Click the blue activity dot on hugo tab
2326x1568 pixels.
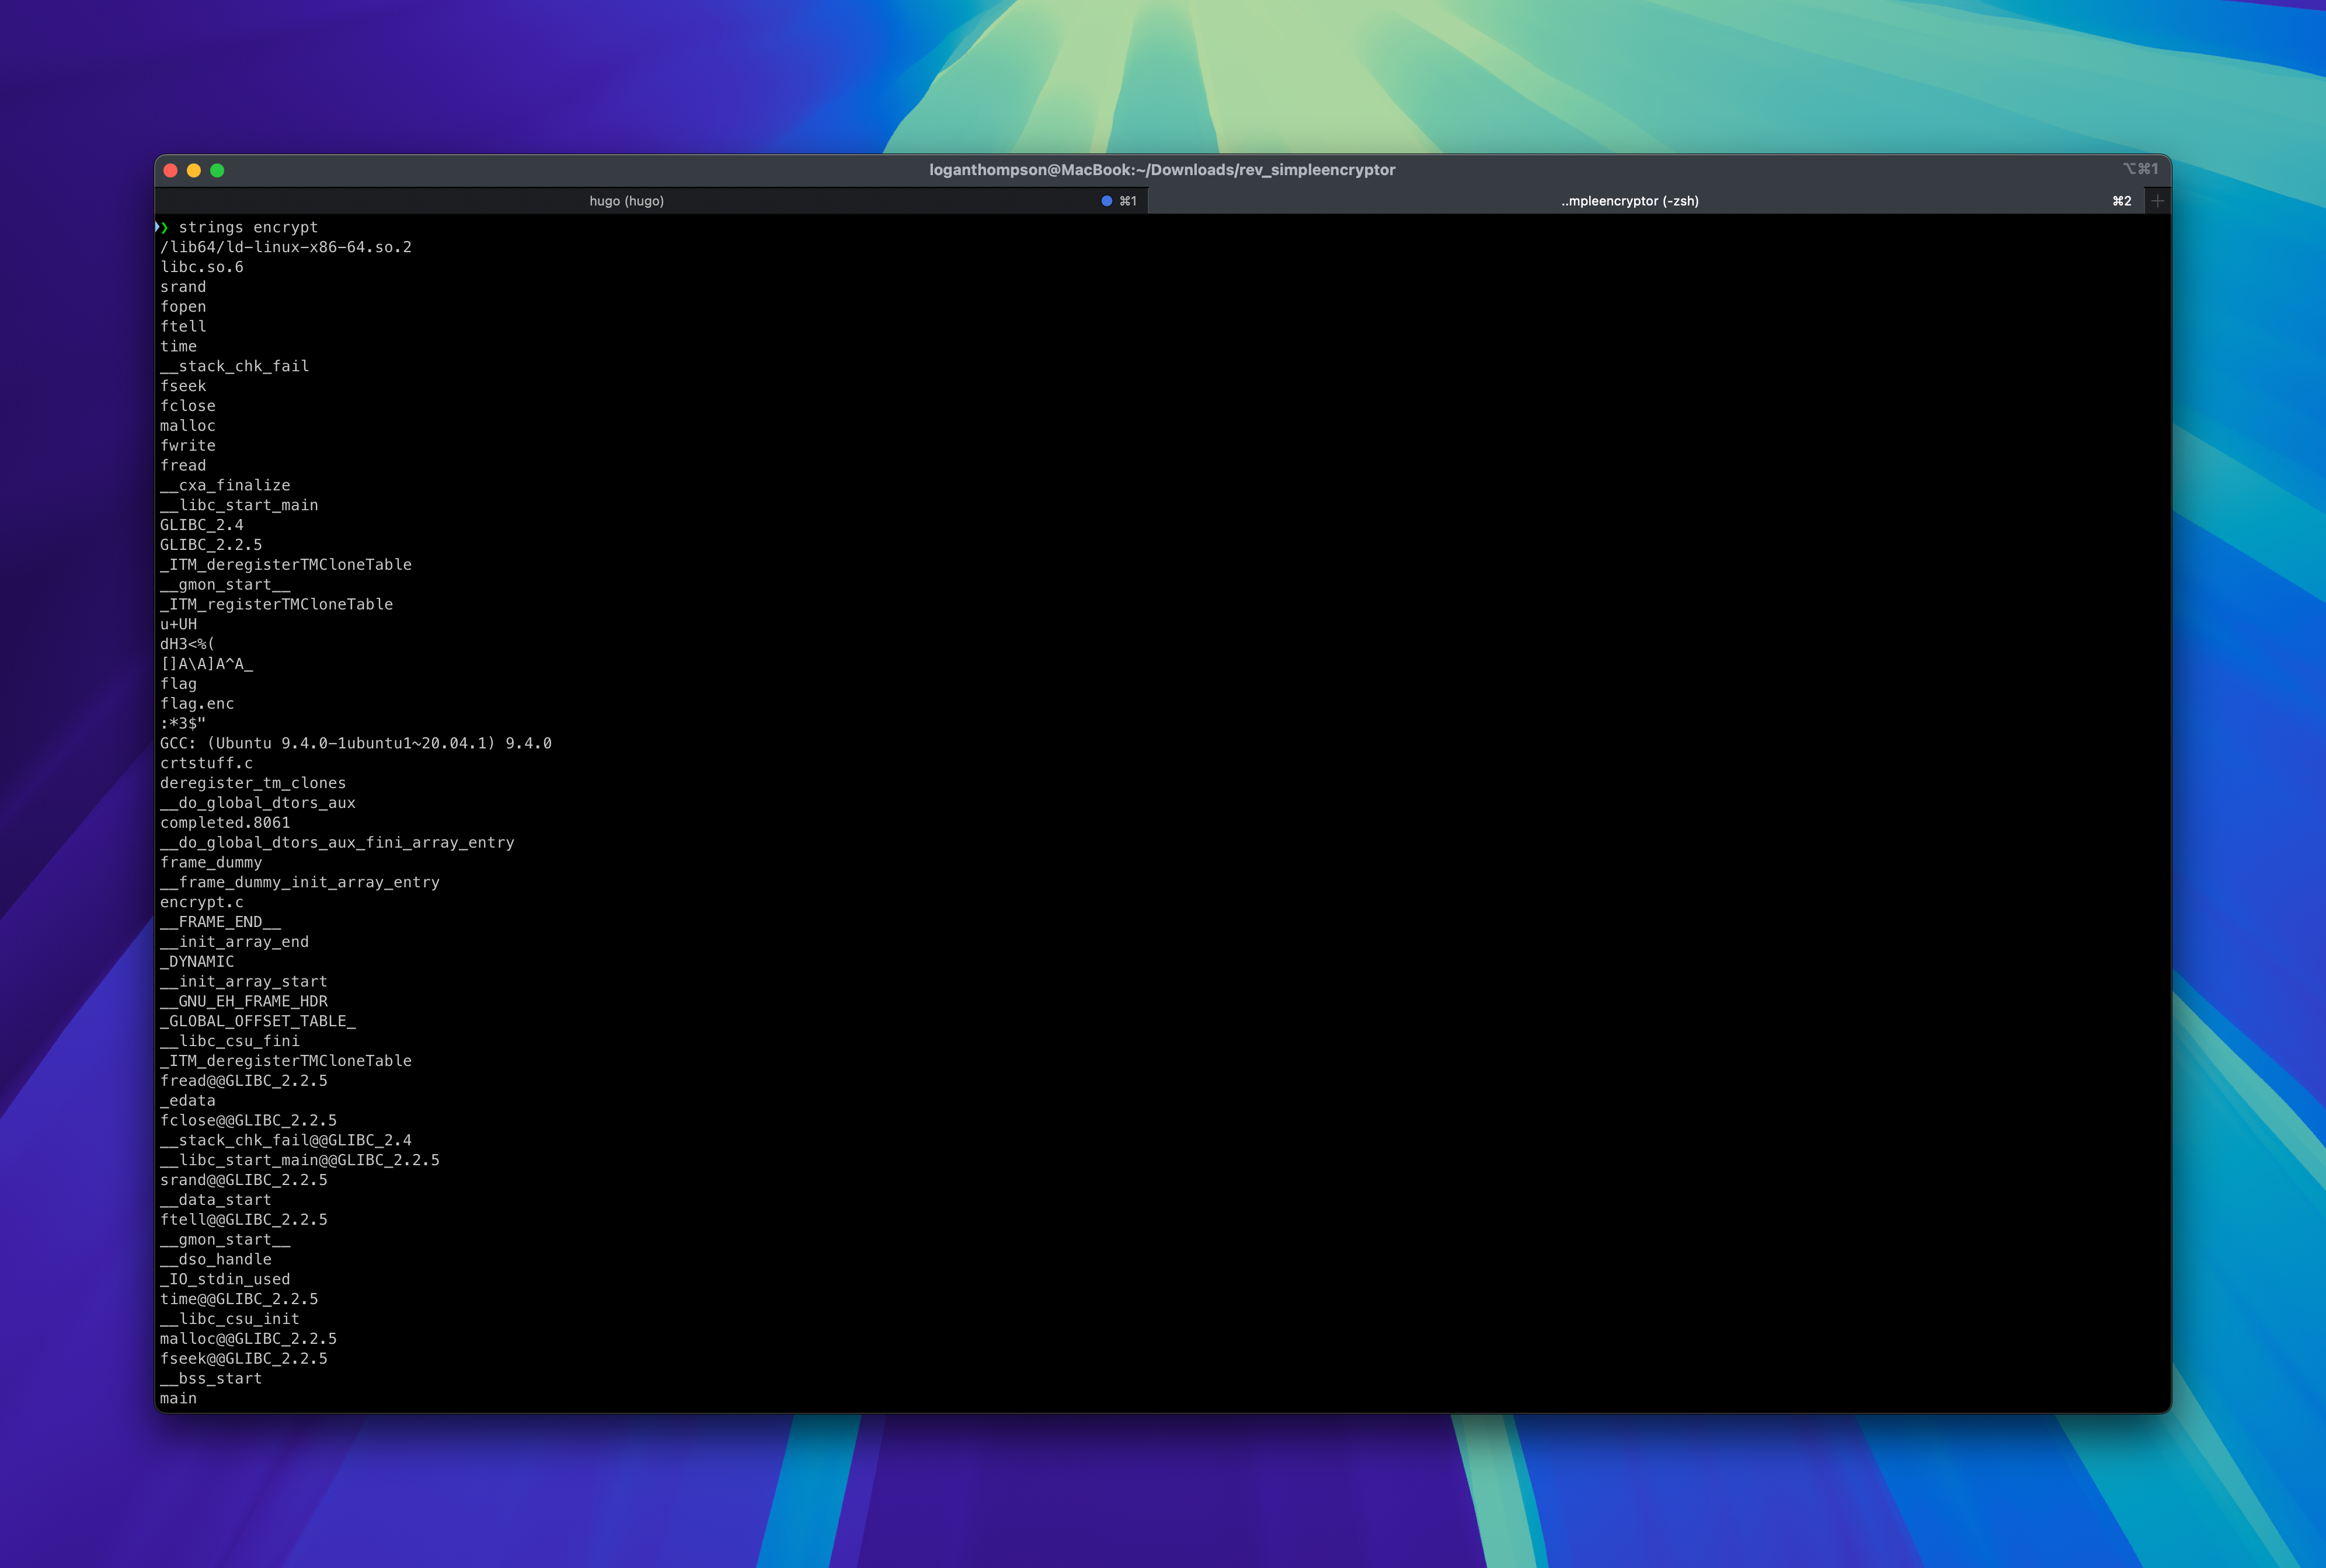click(x=1106, y=201)
